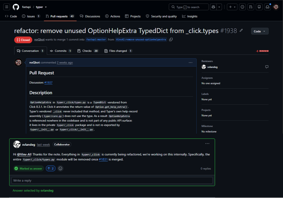Open svlandeg name in answer card
The height and width of the screenshot is (198, 283).
point(29,145)
